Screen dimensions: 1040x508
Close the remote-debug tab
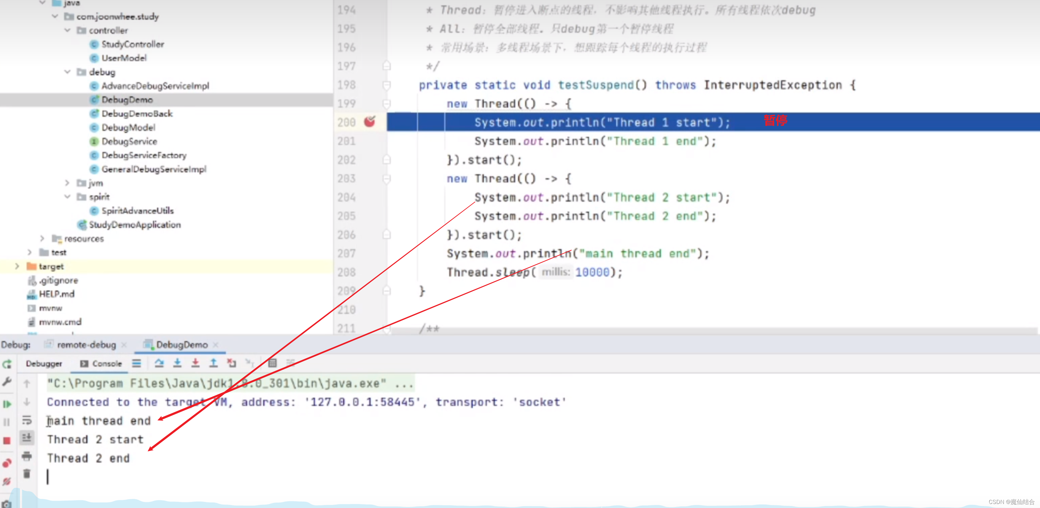click(124, 345)
